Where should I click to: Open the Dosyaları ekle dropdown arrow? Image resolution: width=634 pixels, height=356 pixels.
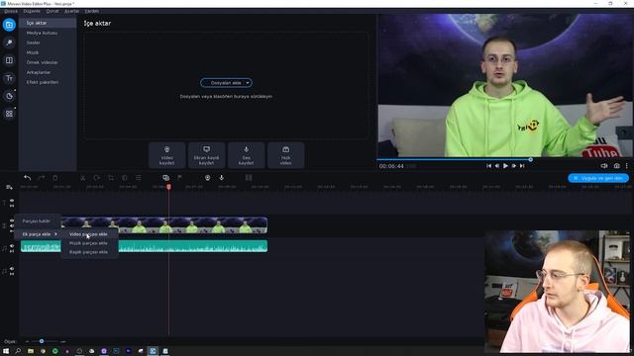[248, 83]
